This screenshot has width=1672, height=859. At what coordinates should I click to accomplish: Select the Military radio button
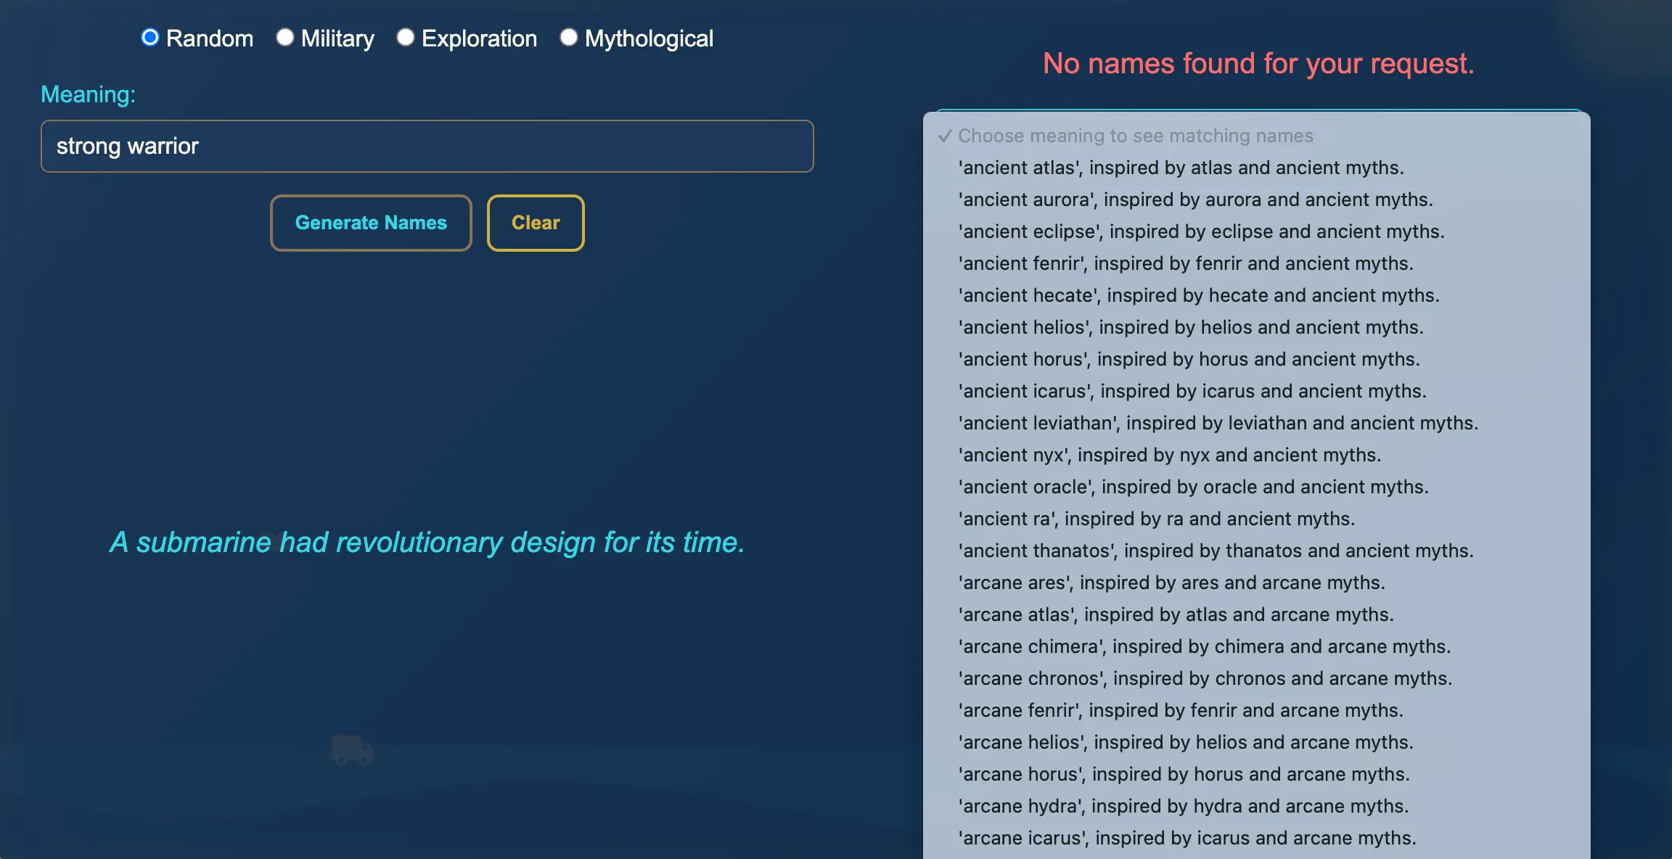(285, 38)
